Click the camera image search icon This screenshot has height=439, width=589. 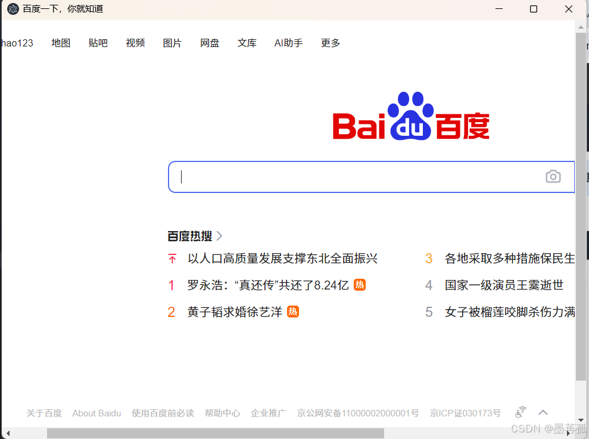[553, 176]
